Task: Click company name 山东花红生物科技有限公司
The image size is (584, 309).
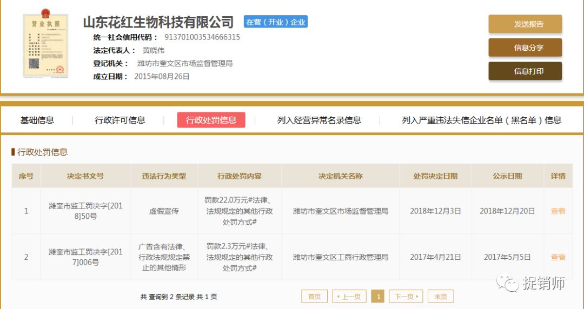Action: tap(158, 22)
